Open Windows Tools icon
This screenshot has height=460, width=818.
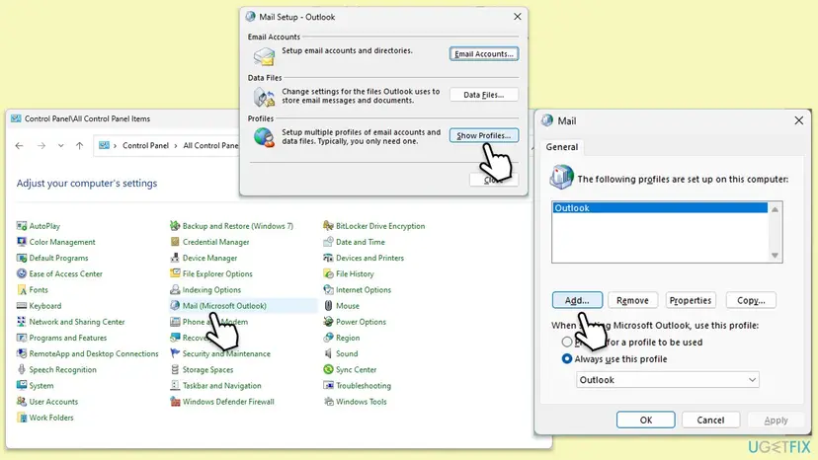pyautogui.click(x=328, y=402)
